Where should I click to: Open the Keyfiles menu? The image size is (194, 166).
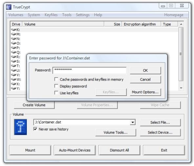51,15
